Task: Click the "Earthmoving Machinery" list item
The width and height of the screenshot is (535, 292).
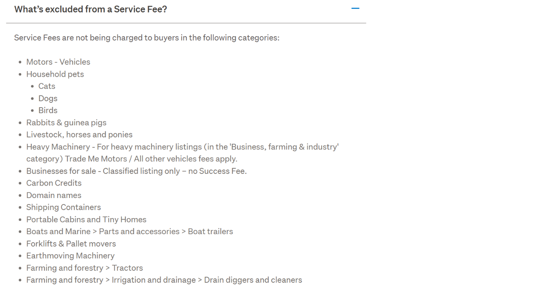Action: (x=70, y=256)
